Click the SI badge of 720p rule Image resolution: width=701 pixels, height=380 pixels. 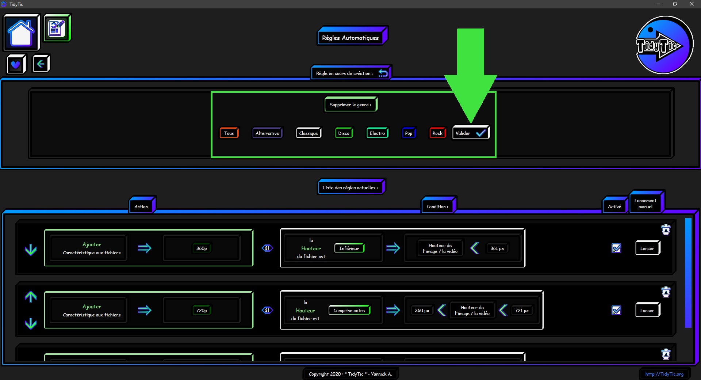[x=267, y=310]
